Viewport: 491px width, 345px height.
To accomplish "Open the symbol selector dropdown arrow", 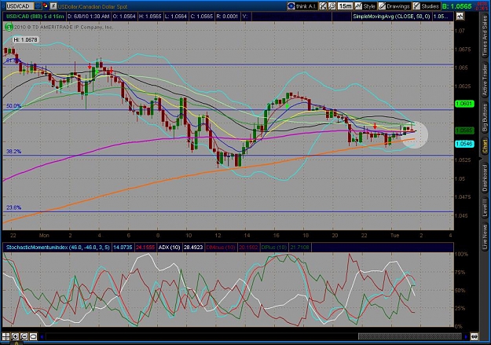I will coord(38,6).
